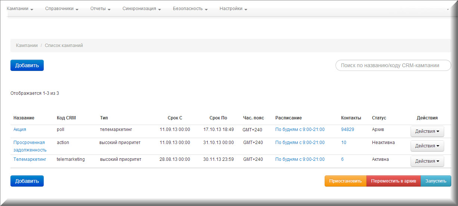Expand Действия dropdown for Телемаркетинг row
This screenshot has width=458, height=206.
click(427, 161)
